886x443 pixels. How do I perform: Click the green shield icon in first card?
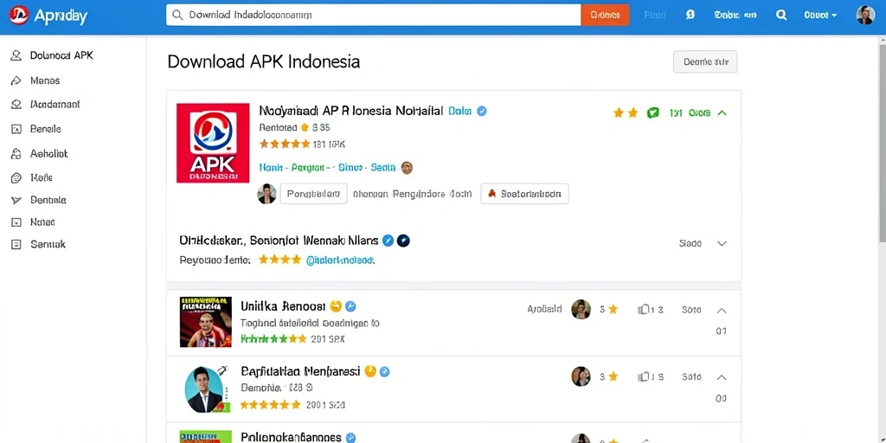coord(653,112)
